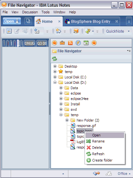Choose Rename from the context menu
This screenshot has height=178, width=133.
[98, 141]
